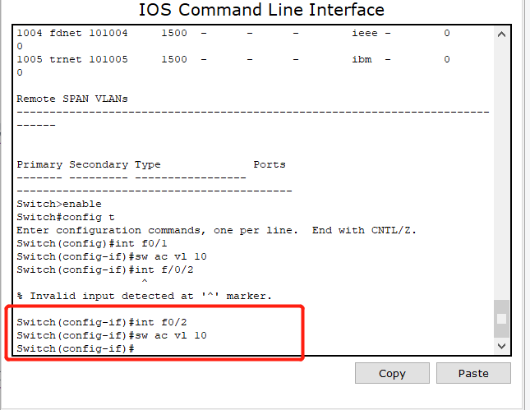Screen dimensions: 530x410
Task: Click the scrollbar track above the thumb
Action: 501,164
